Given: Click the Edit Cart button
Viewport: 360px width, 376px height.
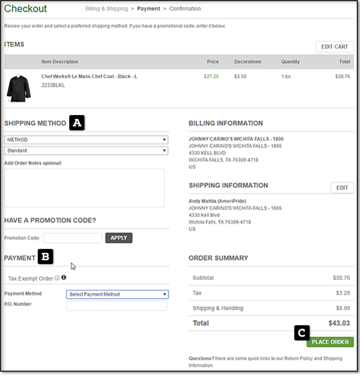Looking at the screenshot, I should coord(334,47).
